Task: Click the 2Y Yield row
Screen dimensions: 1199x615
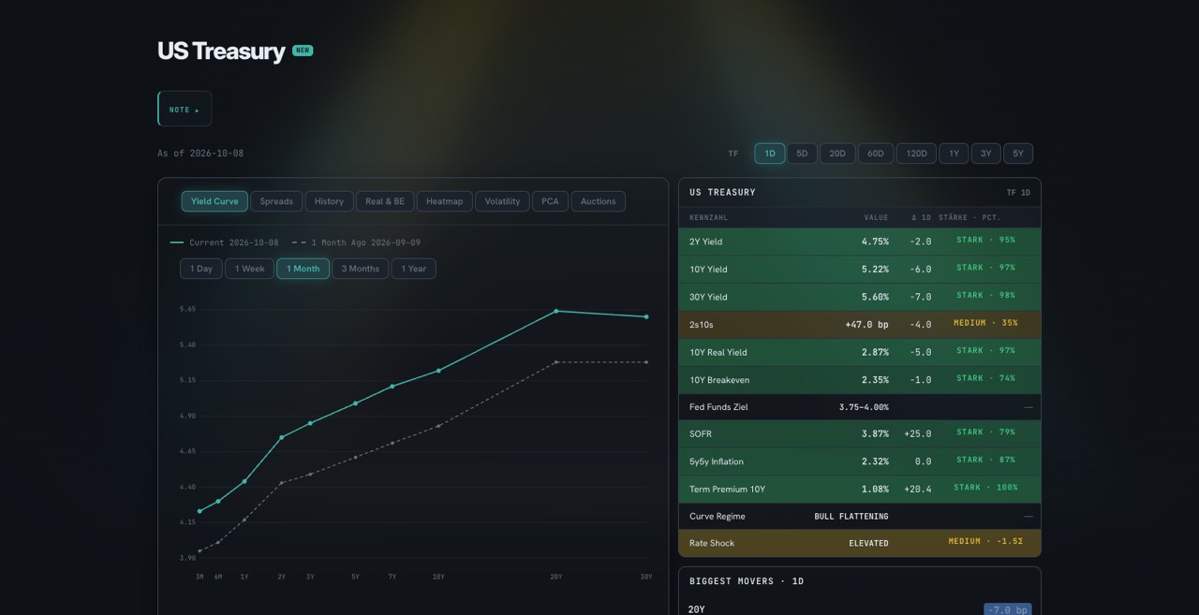Action: pyautogui.click(x=859, y=242)
